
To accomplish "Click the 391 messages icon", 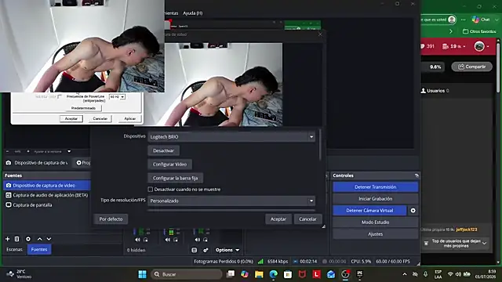I will (x=427, y=46).
